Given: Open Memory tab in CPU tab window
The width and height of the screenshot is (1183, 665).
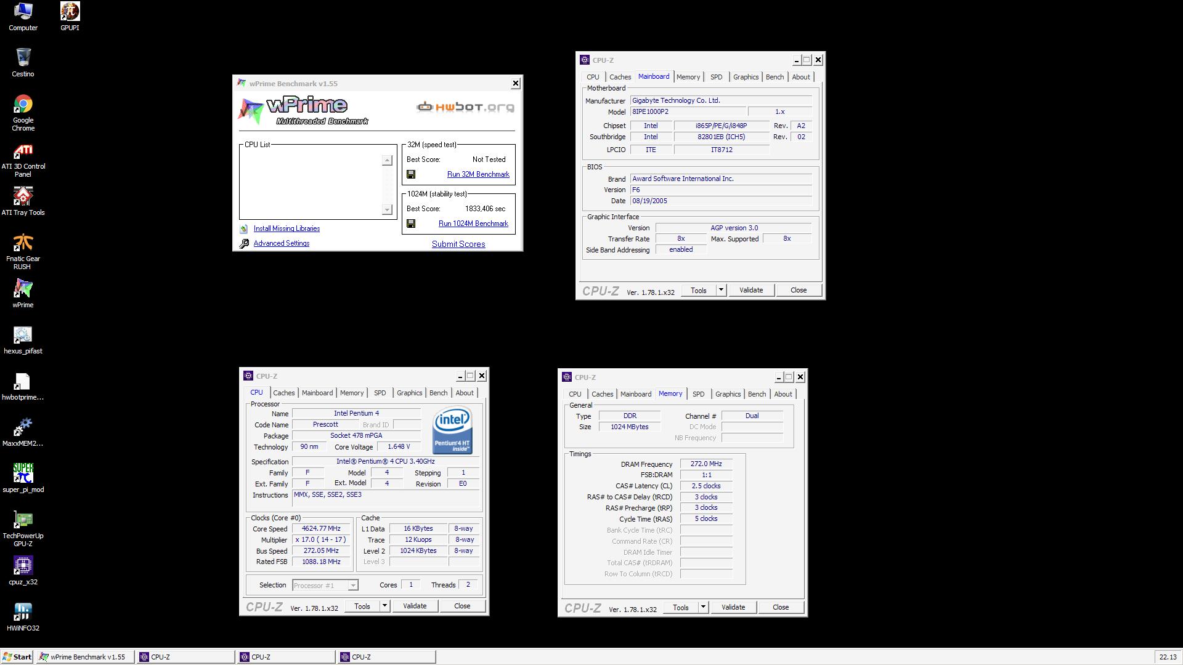Looking at the screenshot, I should point(352,393).
